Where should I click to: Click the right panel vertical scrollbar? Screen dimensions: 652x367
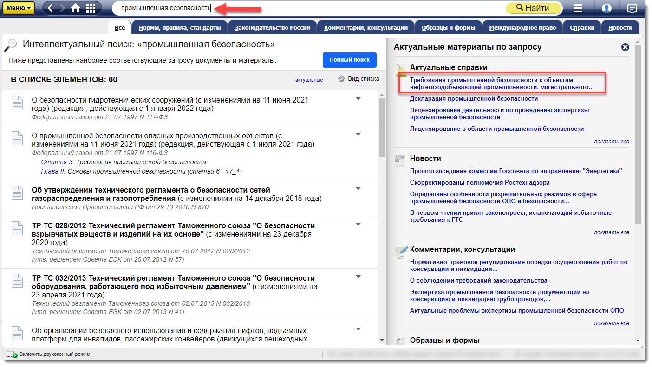tap(638, 135)
